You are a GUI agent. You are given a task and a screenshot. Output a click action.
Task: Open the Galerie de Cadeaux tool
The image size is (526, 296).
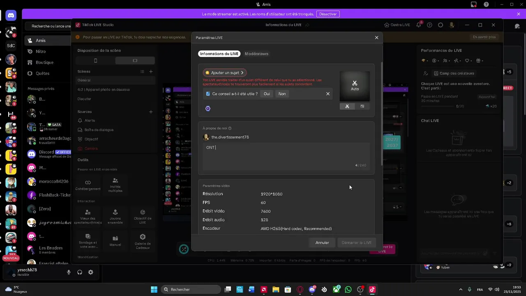pos(143,241)
